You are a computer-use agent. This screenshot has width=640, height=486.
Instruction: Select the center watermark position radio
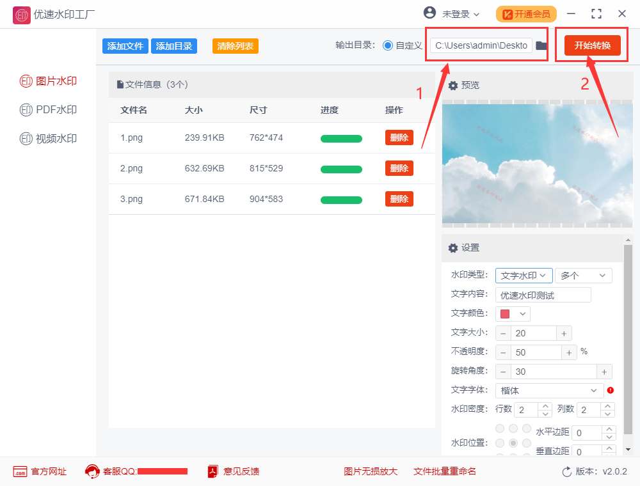(x=513, y=443)
